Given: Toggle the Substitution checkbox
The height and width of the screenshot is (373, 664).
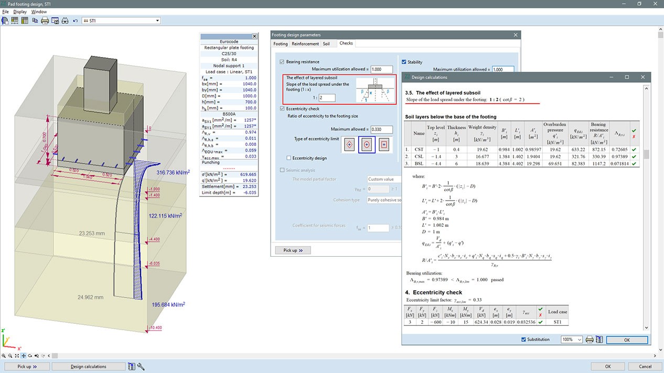Looking at the screenshot, I should click(x=524, y=339).
